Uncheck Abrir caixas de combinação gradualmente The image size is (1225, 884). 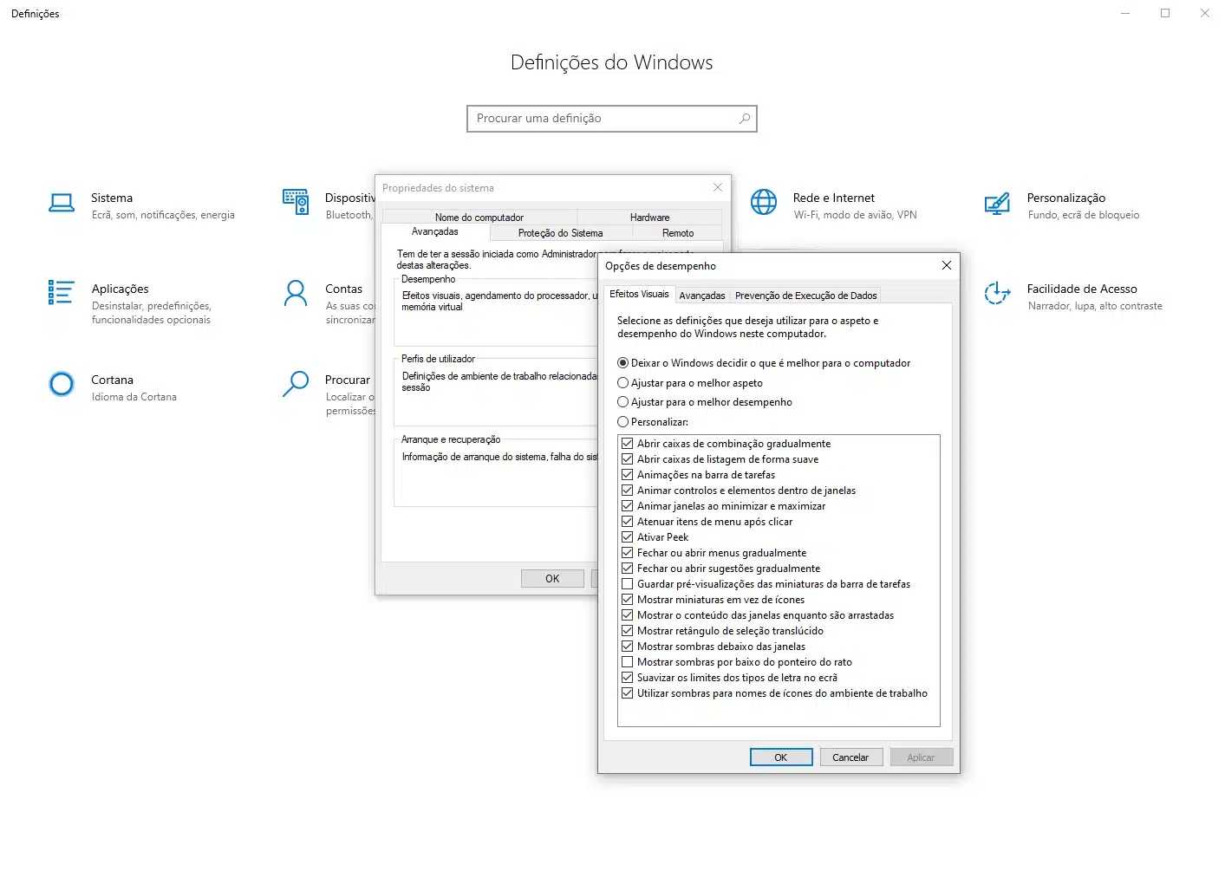[627, 444]
